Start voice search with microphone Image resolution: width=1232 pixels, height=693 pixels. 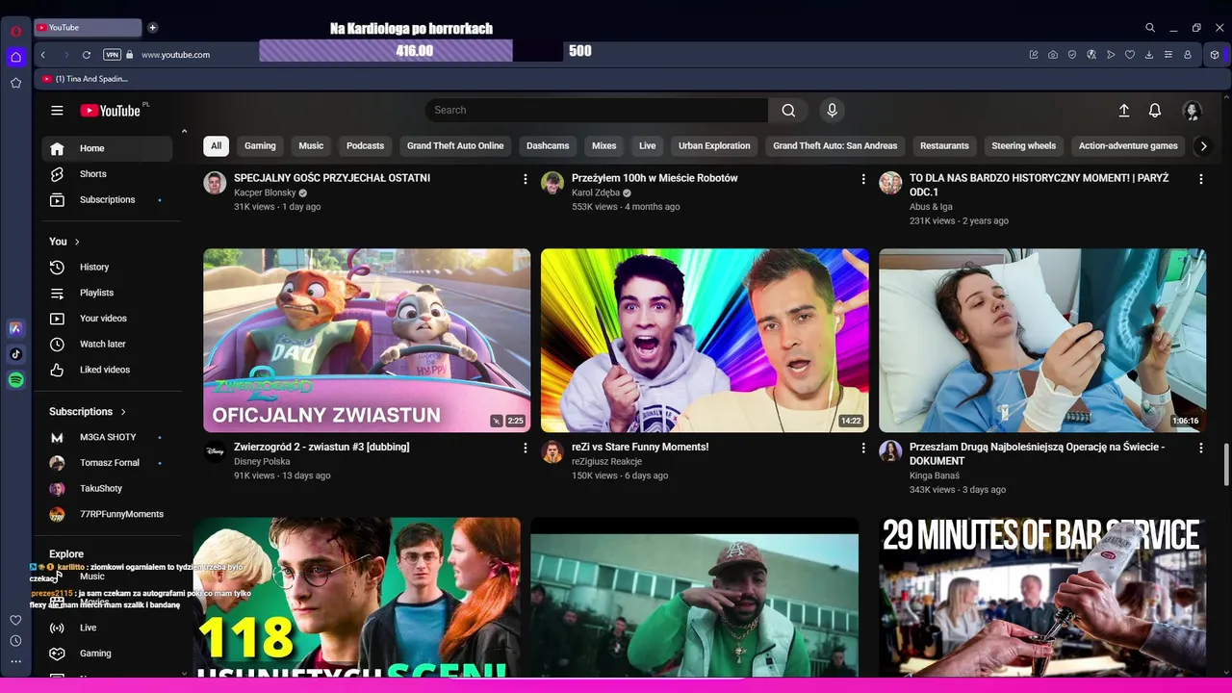point(833,111)
